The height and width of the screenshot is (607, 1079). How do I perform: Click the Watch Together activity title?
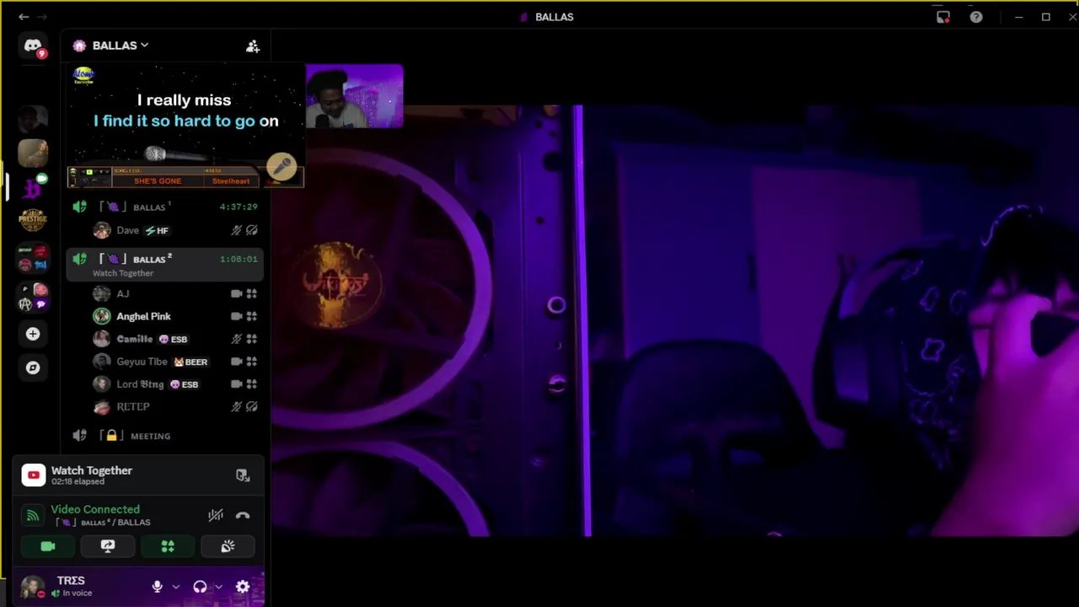92,470
